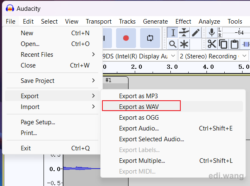Click the Paste clipboard icon
The height and width of the screenshot is (186, 250).
(235, 44)
